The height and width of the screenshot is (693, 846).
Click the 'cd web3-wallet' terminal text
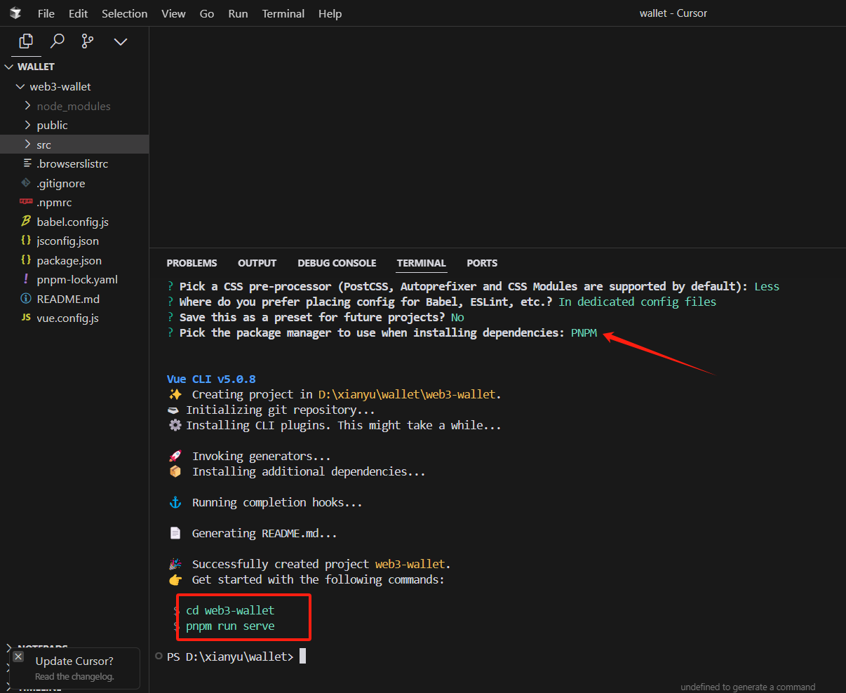(x=230, y=610)
